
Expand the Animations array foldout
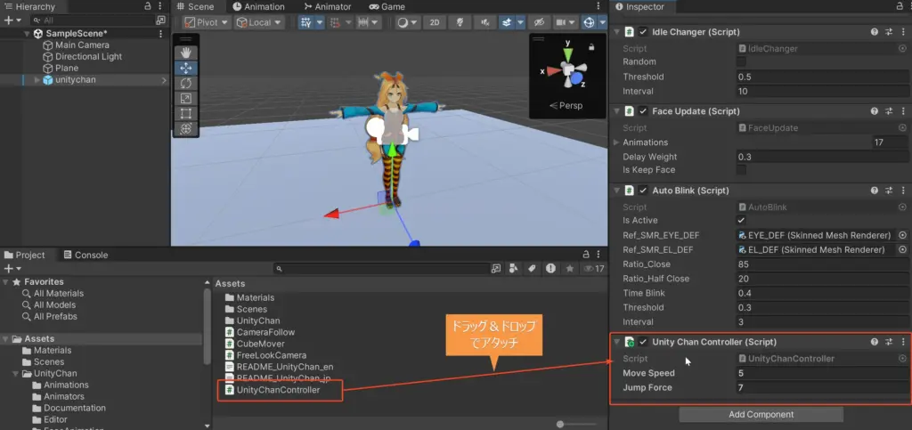[616, 142]
